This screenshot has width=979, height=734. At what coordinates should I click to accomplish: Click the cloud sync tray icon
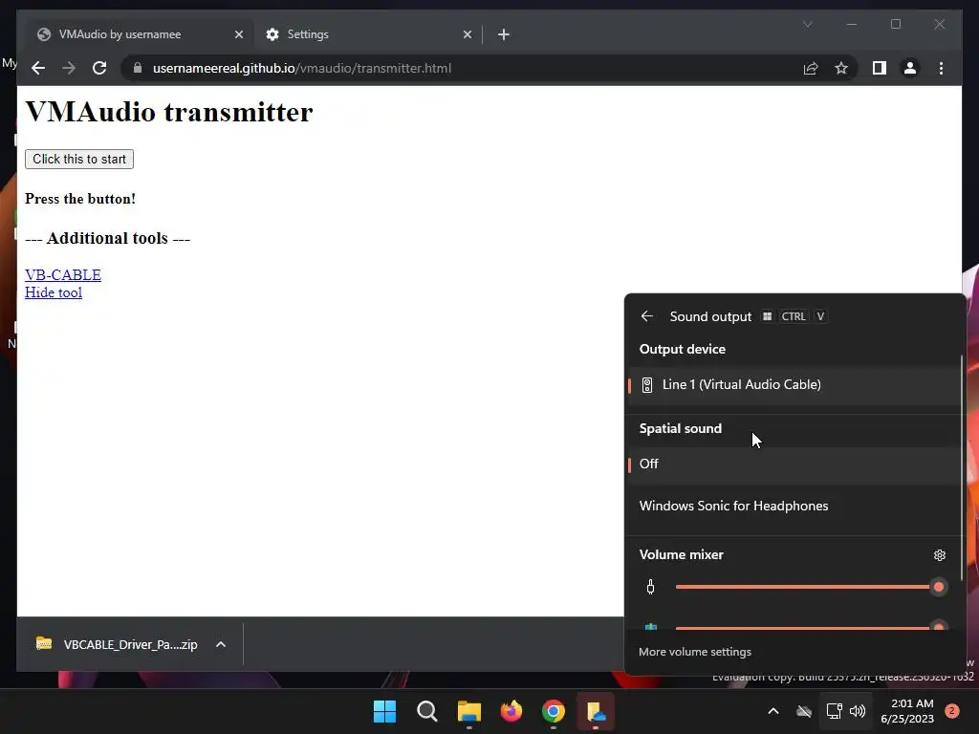(x=804, y=711)
